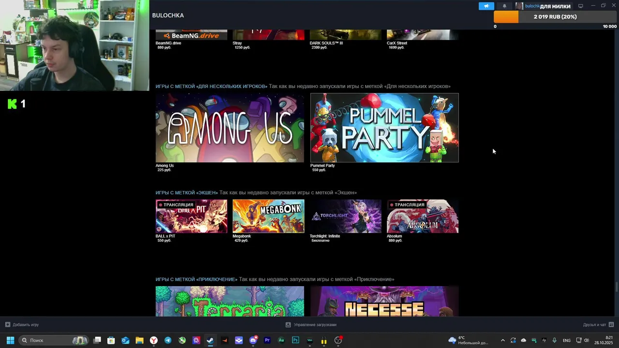
Task: Open Steam announcements megaphone button
Action: 486,6
